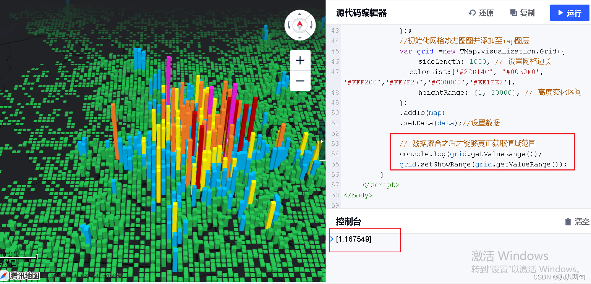
Task: Tilt the map down with compass bottom arrow
Action: 300,37
